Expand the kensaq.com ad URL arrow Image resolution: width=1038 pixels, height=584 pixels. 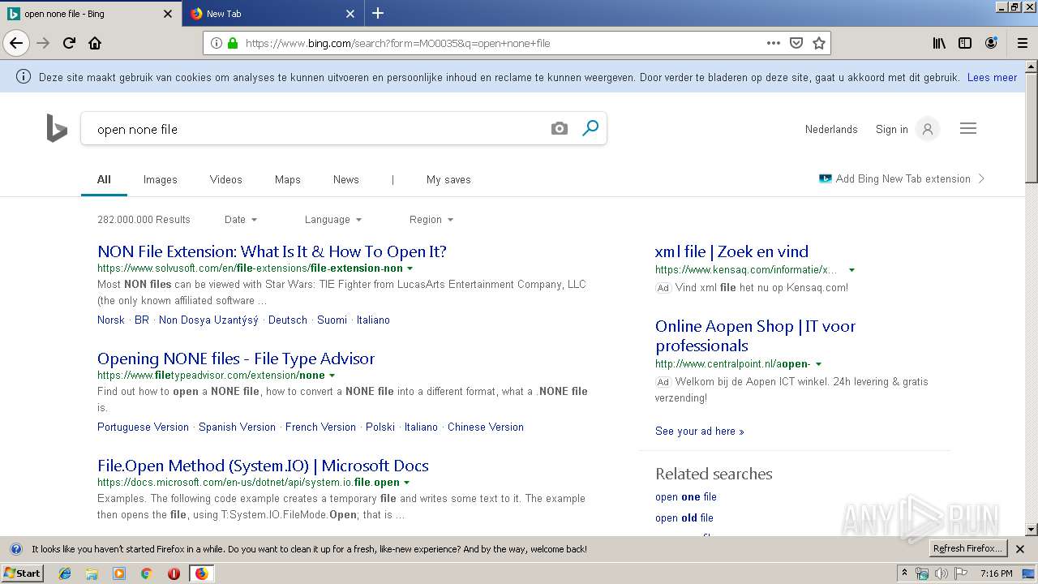pos(851,270)
